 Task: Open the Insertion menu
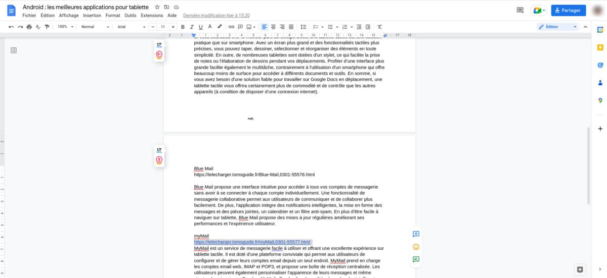tap(92, 15)
